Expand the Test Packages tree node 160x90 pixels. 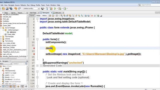point(1,36)
